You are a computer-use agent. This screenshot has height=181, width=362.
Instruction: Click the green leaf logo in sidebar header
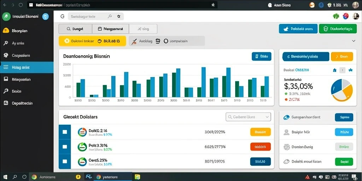[x=6, y=16]
